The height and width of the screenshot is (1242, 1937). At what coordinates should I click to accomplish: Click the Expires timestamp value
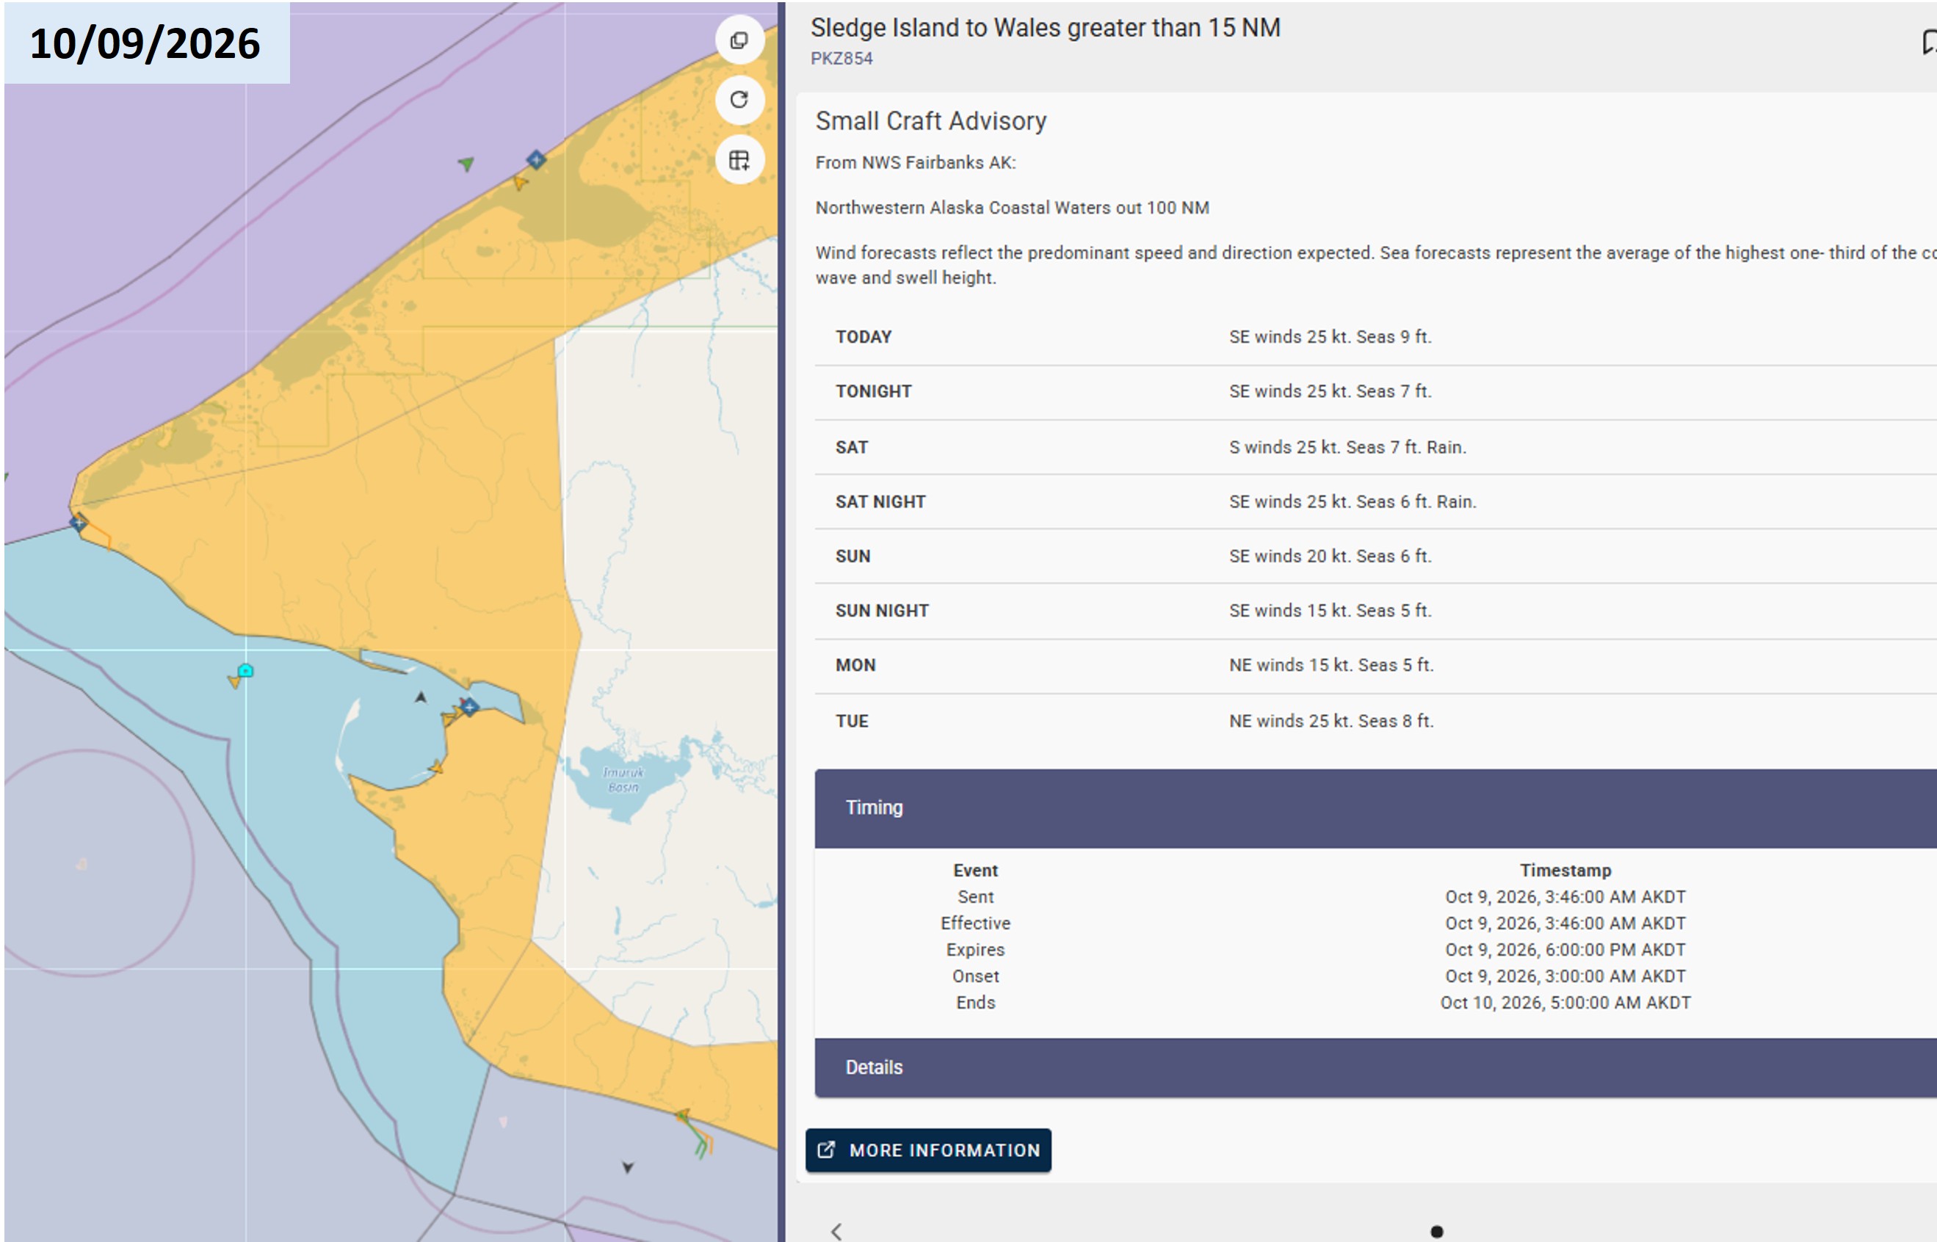pyautogui.click(x=1565, y=949)
